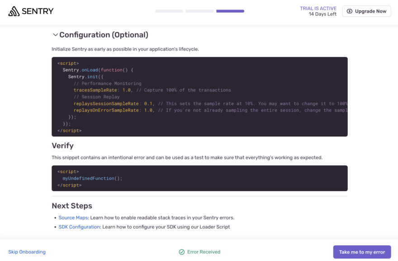Select the purple active progress step bar
Viewport: 398px width, 261px height.
coord(230,11)
